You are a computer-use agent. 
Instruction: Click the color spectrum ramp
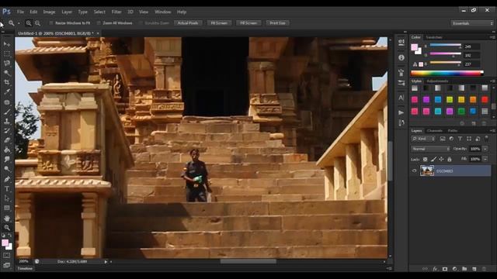[447, 73]
